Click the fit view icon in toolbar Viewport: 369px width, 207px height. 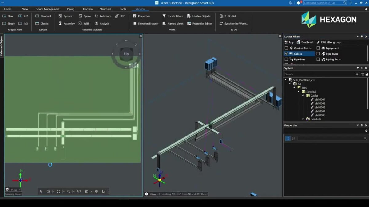point(58,191)
